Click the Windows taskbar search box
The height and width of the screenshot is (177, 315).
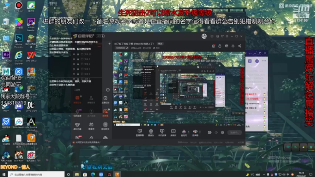click(x=36, y=174)
